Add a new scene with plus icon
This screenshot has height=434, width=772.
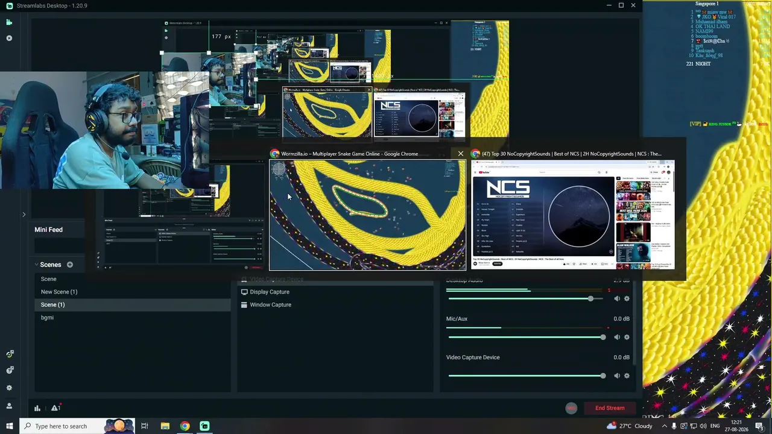(x=70, y=265)
